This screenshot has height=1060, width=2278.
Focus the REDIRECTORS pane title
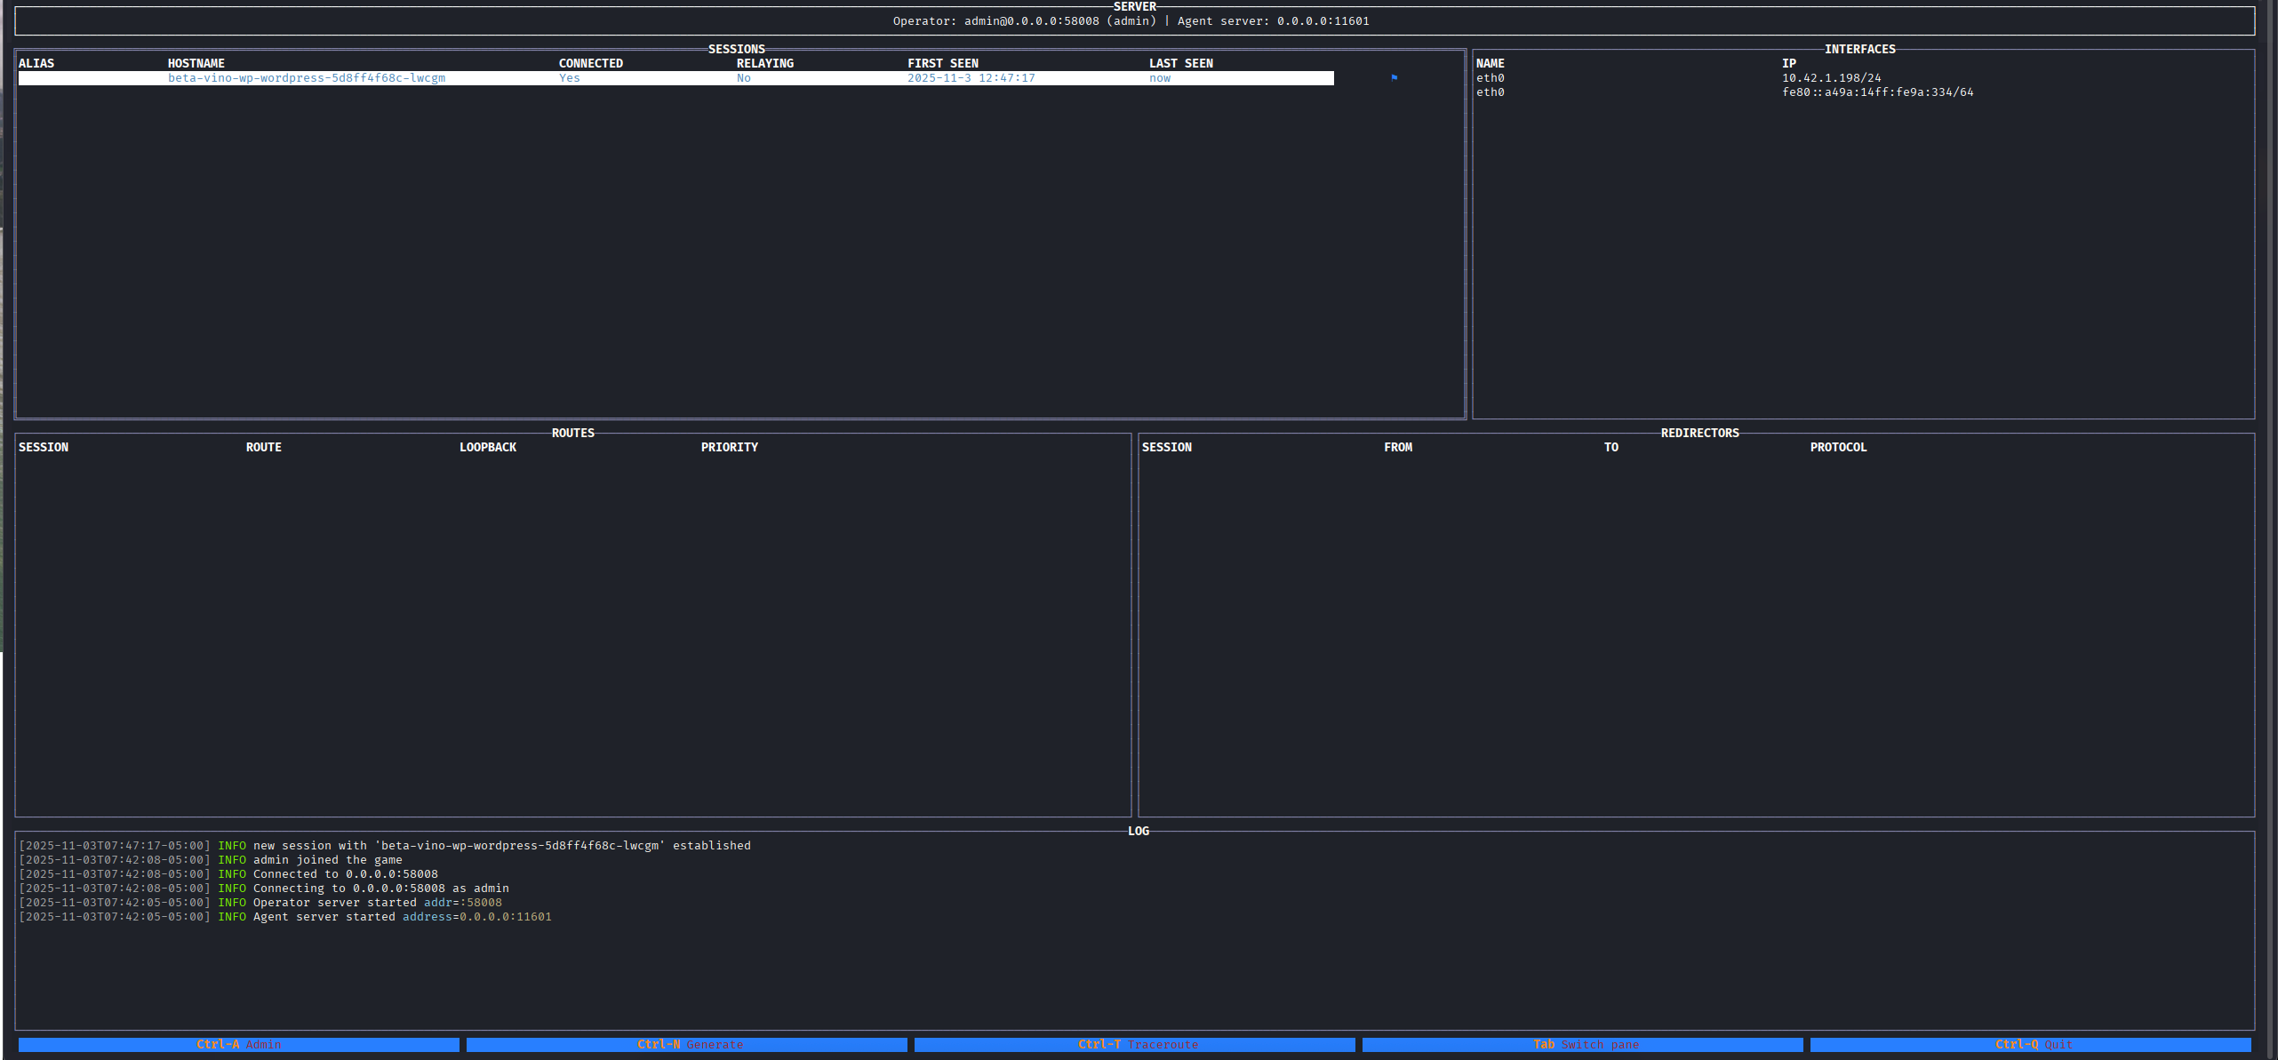pyautogui.click(x=1700, y=433)
